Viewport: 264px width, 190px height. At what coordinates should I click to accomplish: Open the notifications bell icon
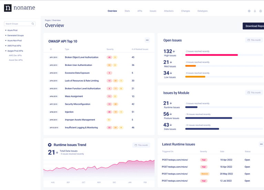(255, 11)
